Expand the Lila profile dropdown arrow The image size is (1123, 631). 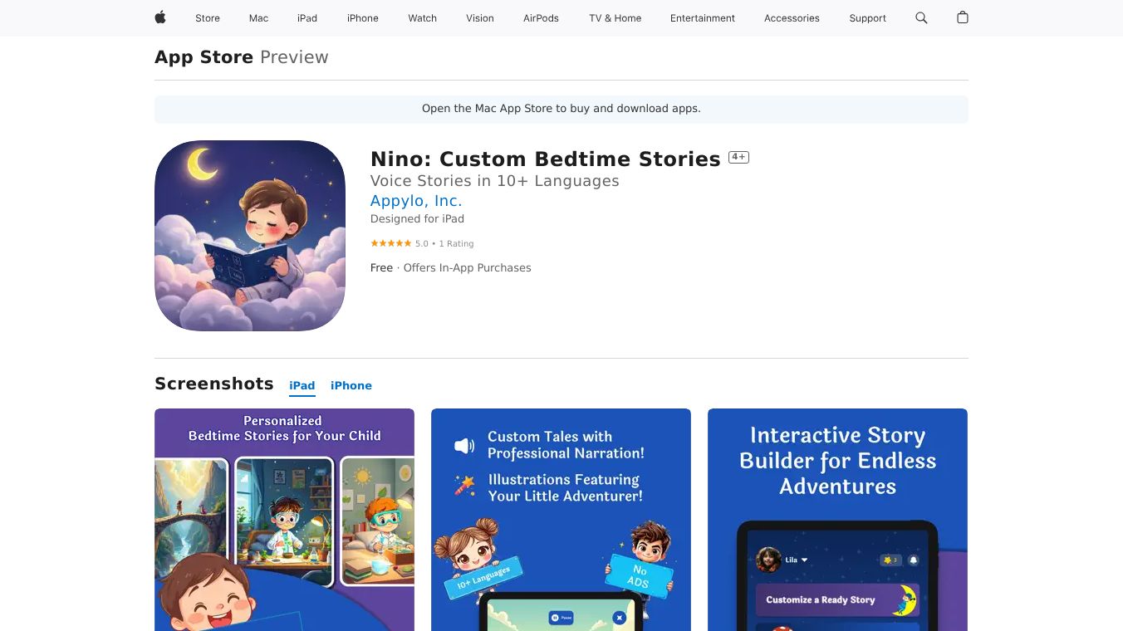click(x=804, y=560)
